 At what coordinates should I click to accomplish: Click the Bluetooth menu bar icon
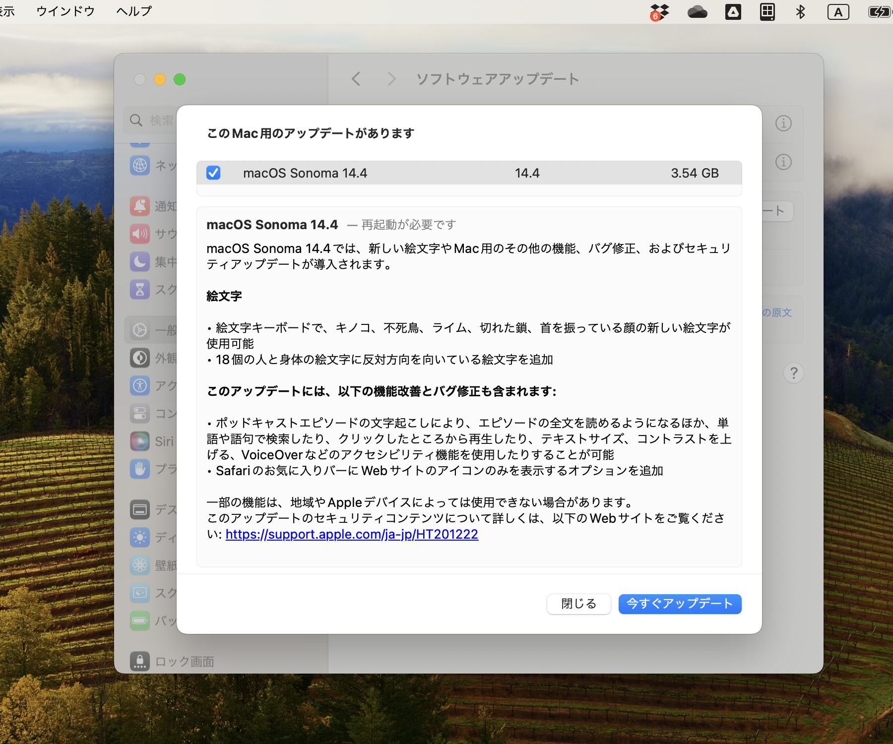pos(800,11)
